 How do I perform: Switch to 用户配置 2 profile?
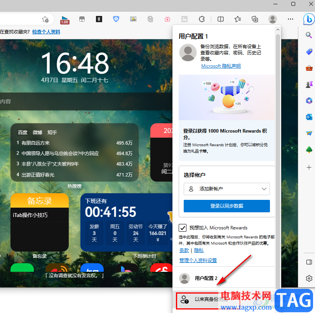pos(223,278)
